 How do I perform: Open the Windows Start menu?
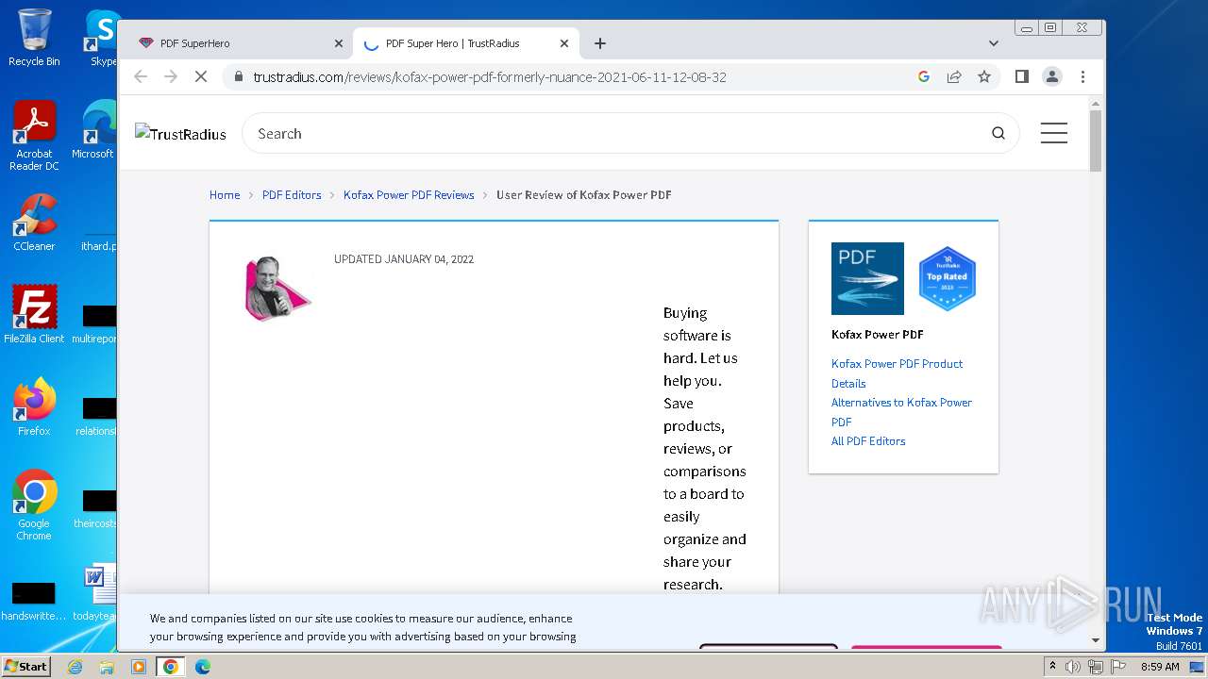[25, 667]
